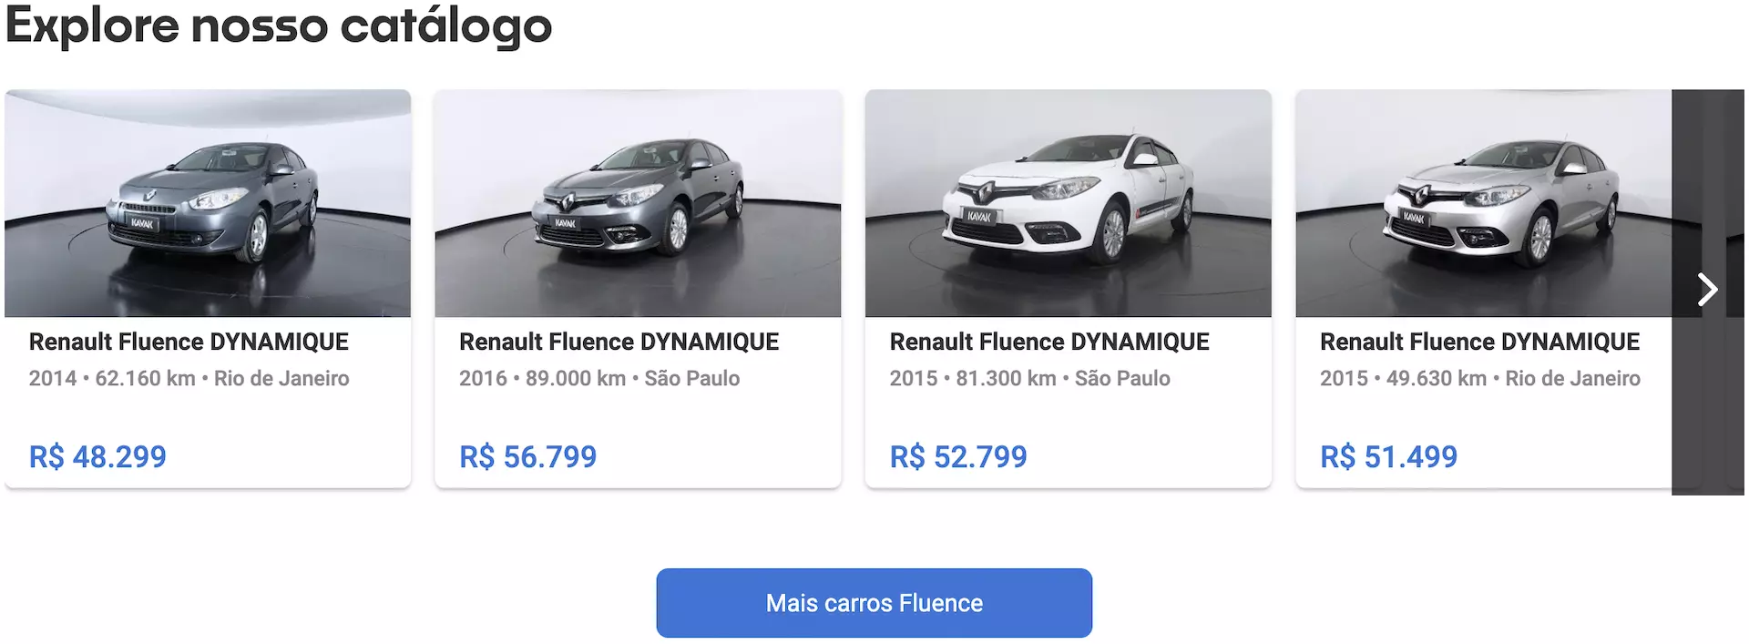Click the fourth card's Fluence title
This screenshot has width=1749, height=644.
1479,342
